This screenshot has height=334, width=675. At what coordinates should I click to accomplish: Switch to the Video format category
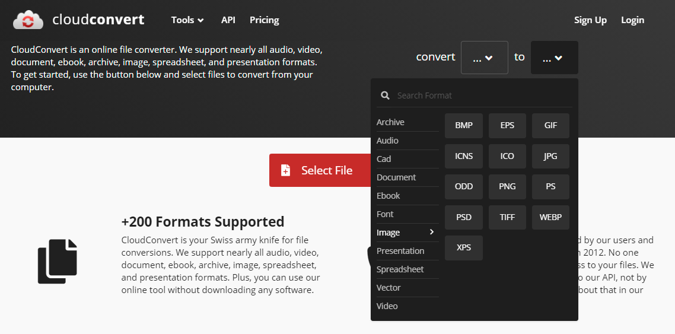click(387, 306)
